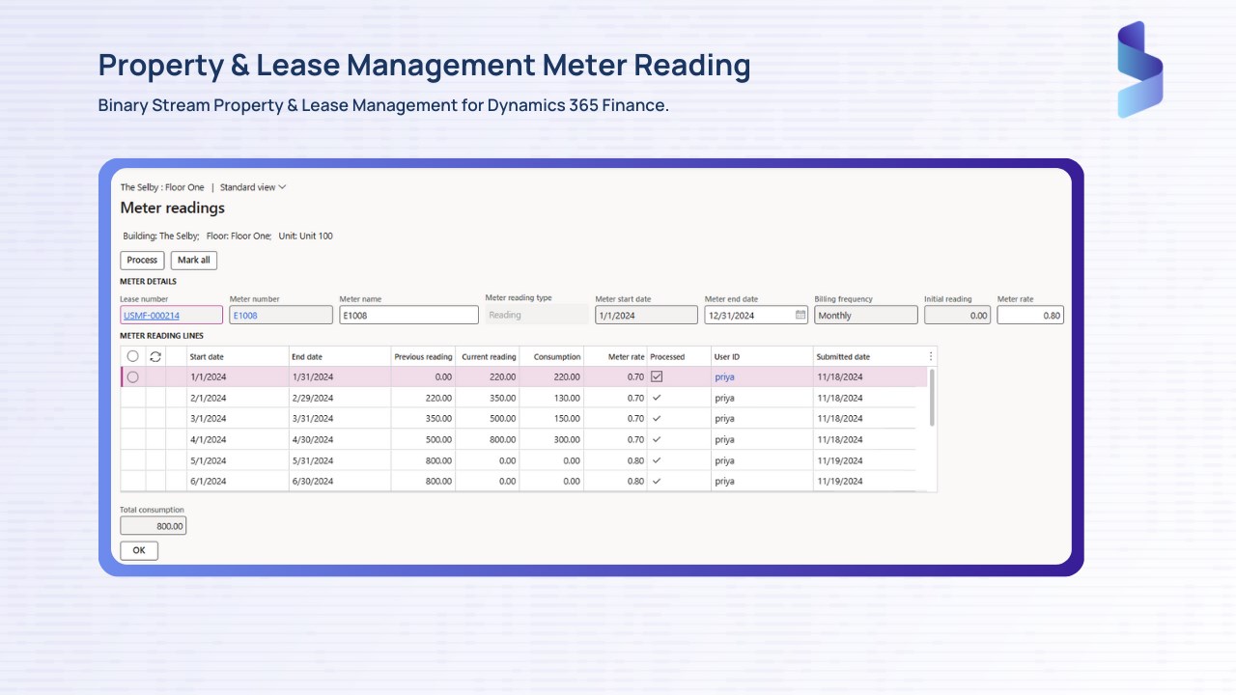The image size is (1236, 695).
Task: Toggle Processed checkmark in 2/1/2024 row
Action: pos(657,398)
